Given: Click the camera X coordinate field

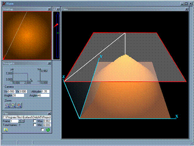Looking at the screenshot, I should click(11, 92).
